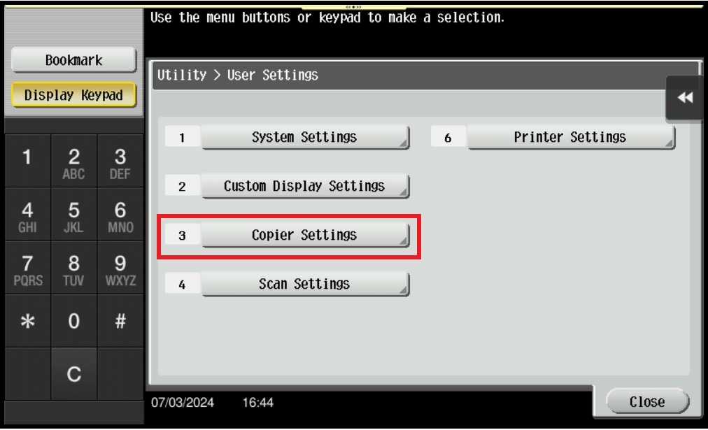Click the Bookmark button
This screenshot has height=430, width=708.
pyautogui.click(x=73, y=60)
